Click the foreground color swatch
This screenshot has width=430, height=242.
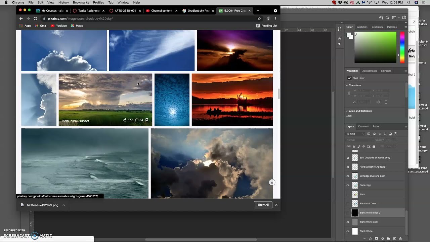[x=349, y=35]
